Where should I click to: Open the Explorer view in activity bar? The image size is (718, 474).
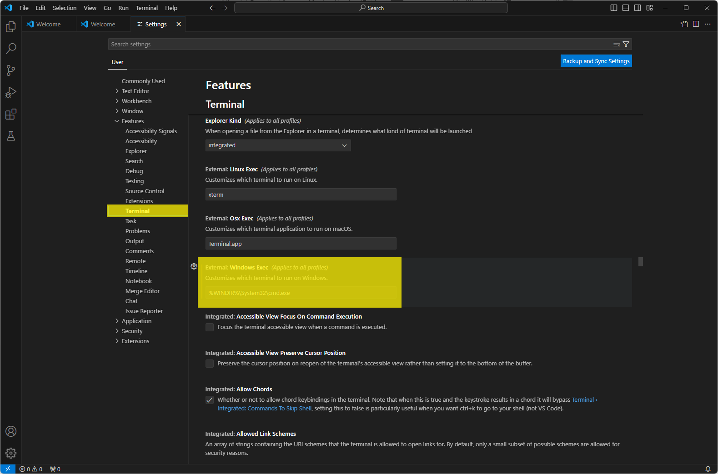click(x=11, y=27)
